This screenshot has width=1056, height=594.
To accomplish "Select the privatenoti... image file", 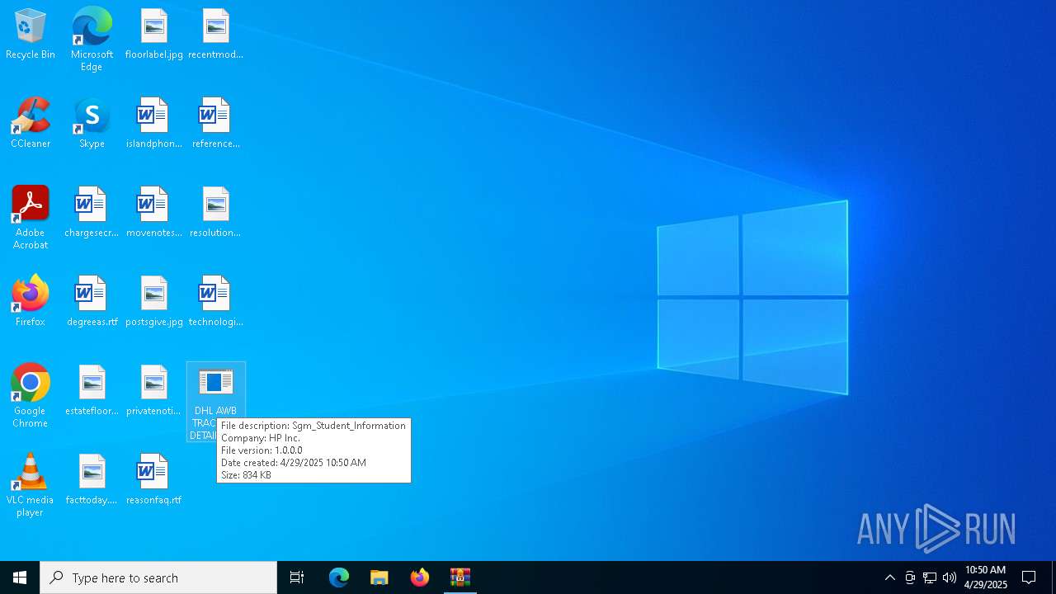I will point(154,391).
